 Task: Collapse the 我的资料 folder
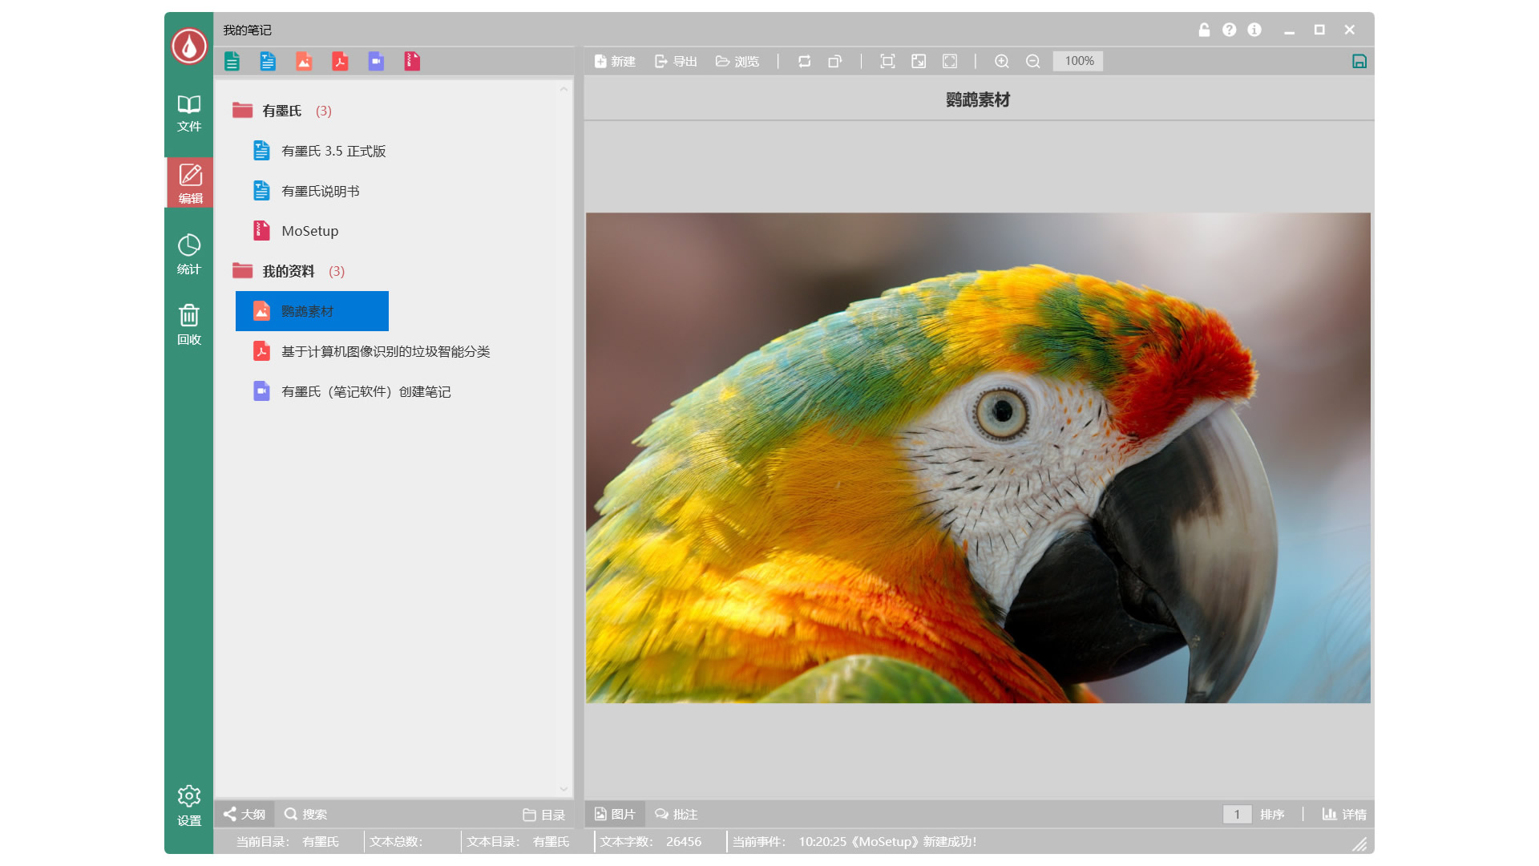point(289,271)
